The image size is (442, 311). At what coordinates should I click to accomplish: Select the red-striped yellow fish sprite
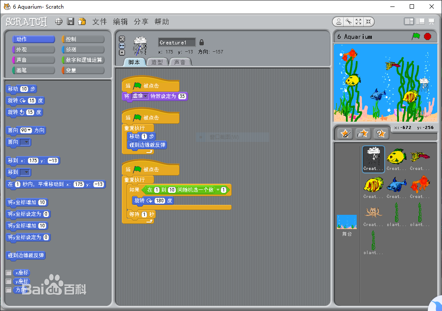click(x=373, y=187)
